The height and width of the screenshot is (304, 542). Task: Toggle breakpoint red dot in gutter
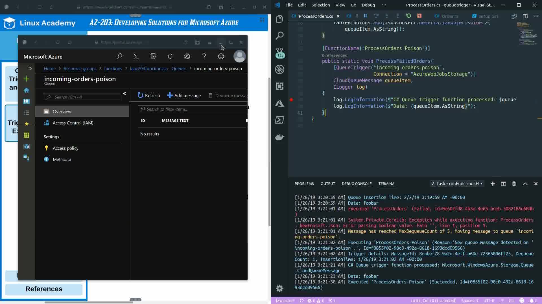coord(291,100)
